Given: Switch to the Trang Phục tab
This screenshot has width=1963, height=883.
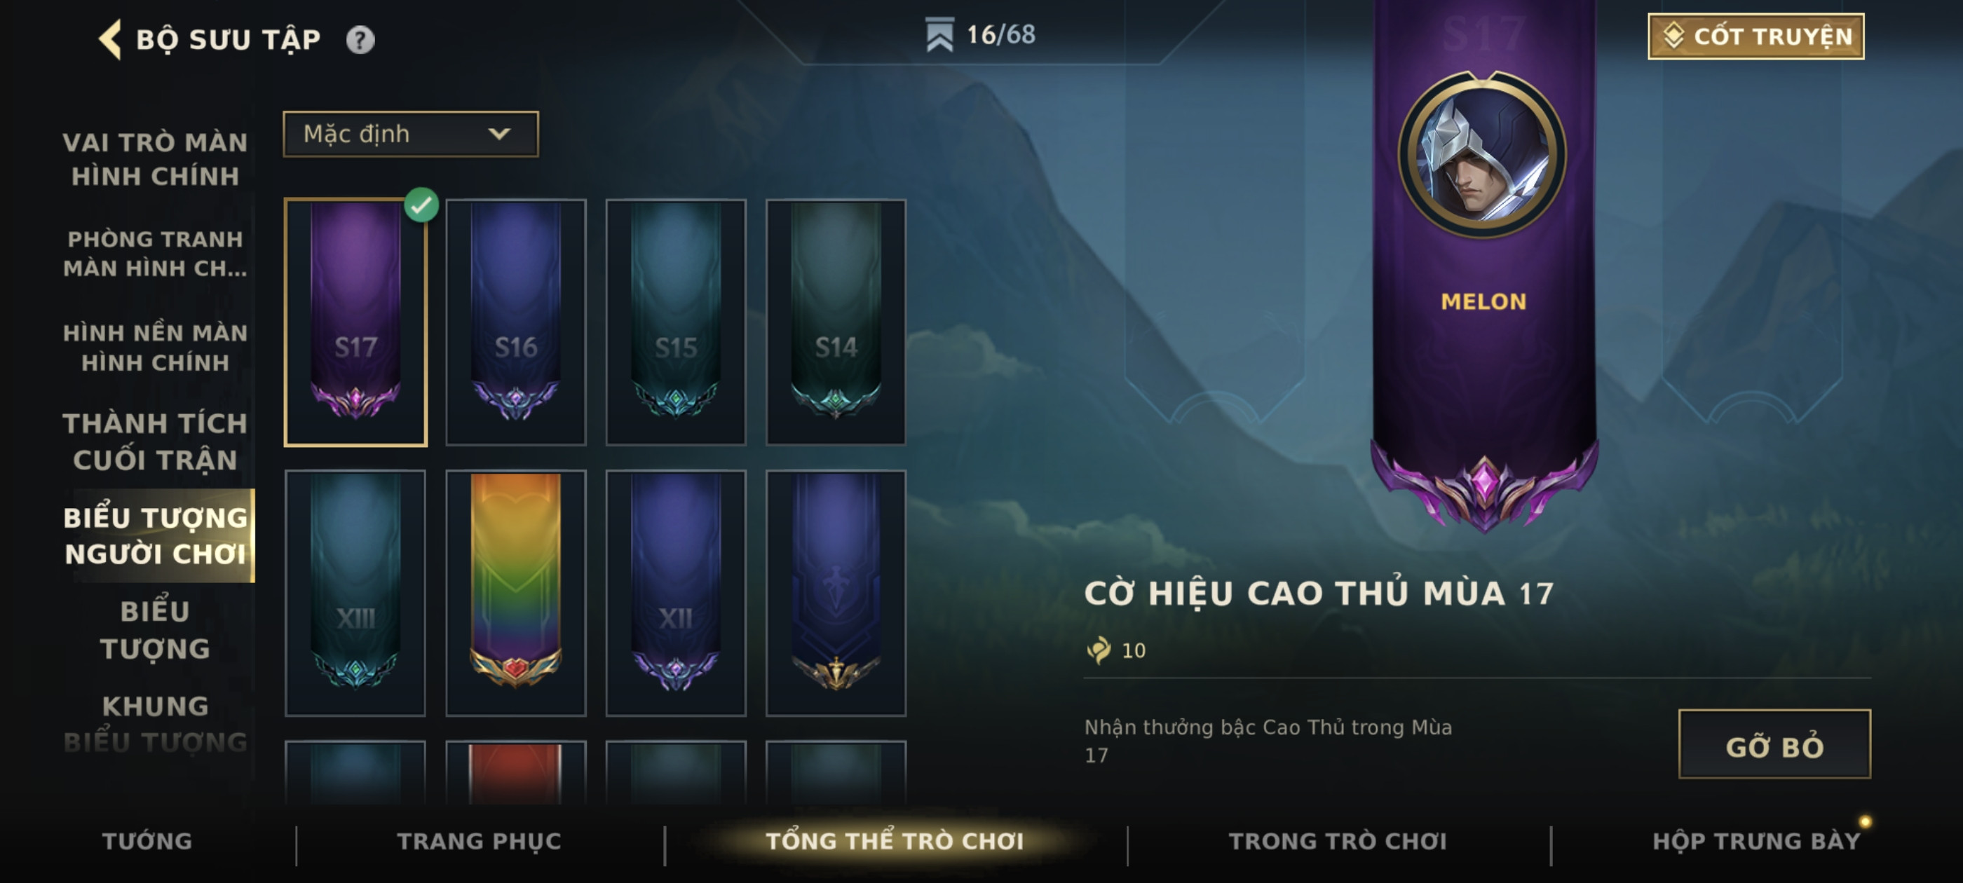Looking at the screenshot, I should (x=480, y=840).
